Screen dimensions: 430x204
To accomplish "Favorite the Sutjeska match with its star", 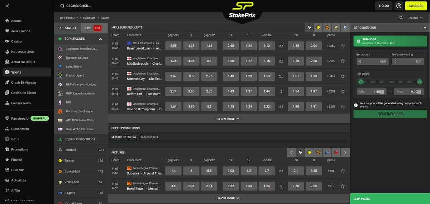I will tap(343, 171).
